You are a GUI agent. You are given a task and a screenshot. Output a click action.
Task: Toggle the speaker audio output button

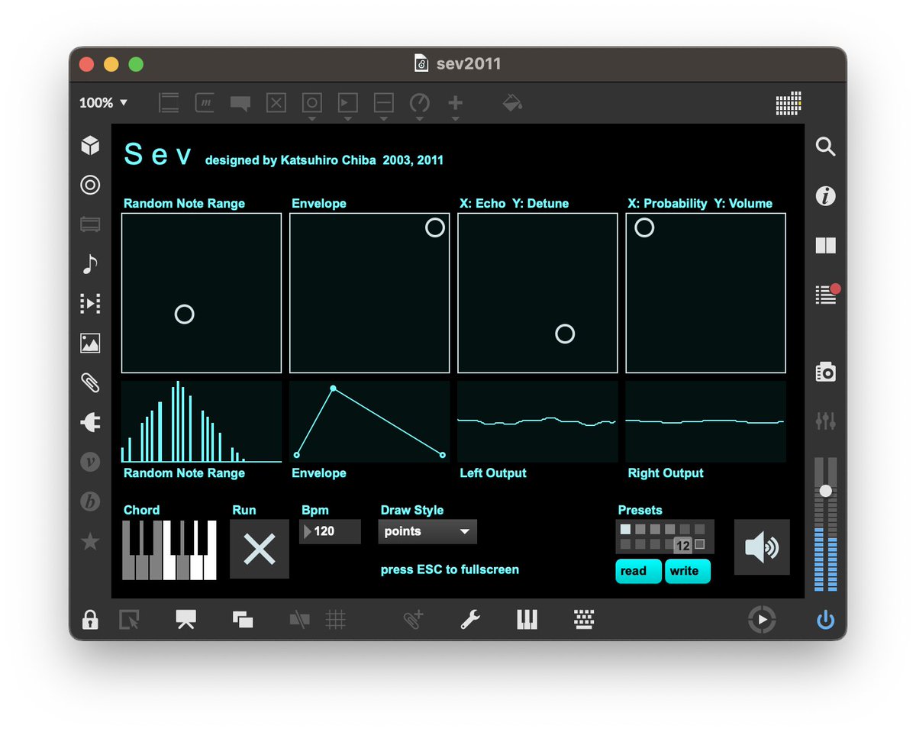762,547
